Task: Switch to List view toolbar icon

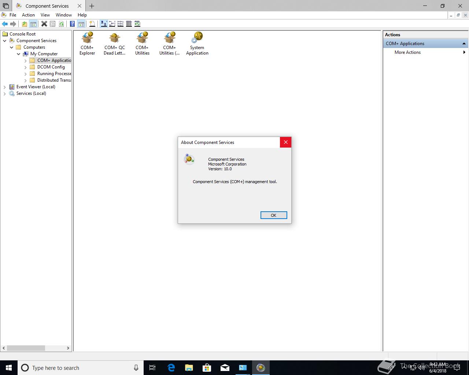Action: tap(121, 24)
